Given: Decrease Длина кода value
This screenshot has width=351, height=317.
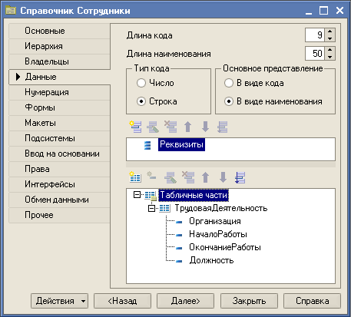Looking at the screenshot, I should (x=330, y=38).
